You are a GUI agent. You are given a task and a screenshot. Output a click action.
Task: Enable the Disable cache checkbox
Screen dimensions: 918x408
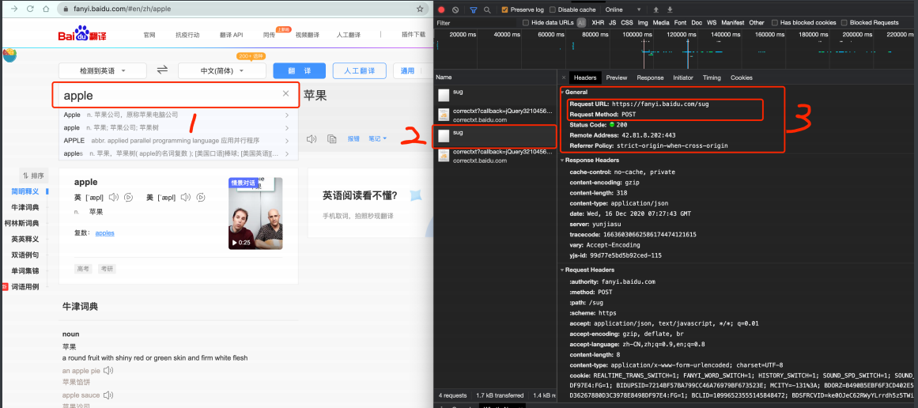click(x=552, y=10)
